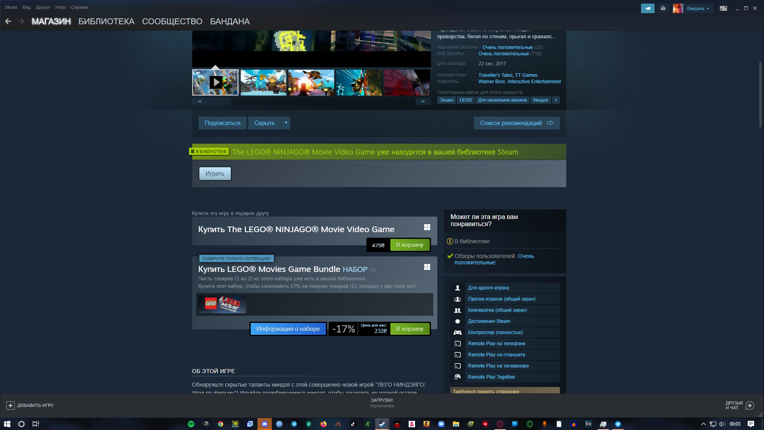Open Информация о наборе
The height and width of the screenshot is (430, 764).
click(288, 329)
